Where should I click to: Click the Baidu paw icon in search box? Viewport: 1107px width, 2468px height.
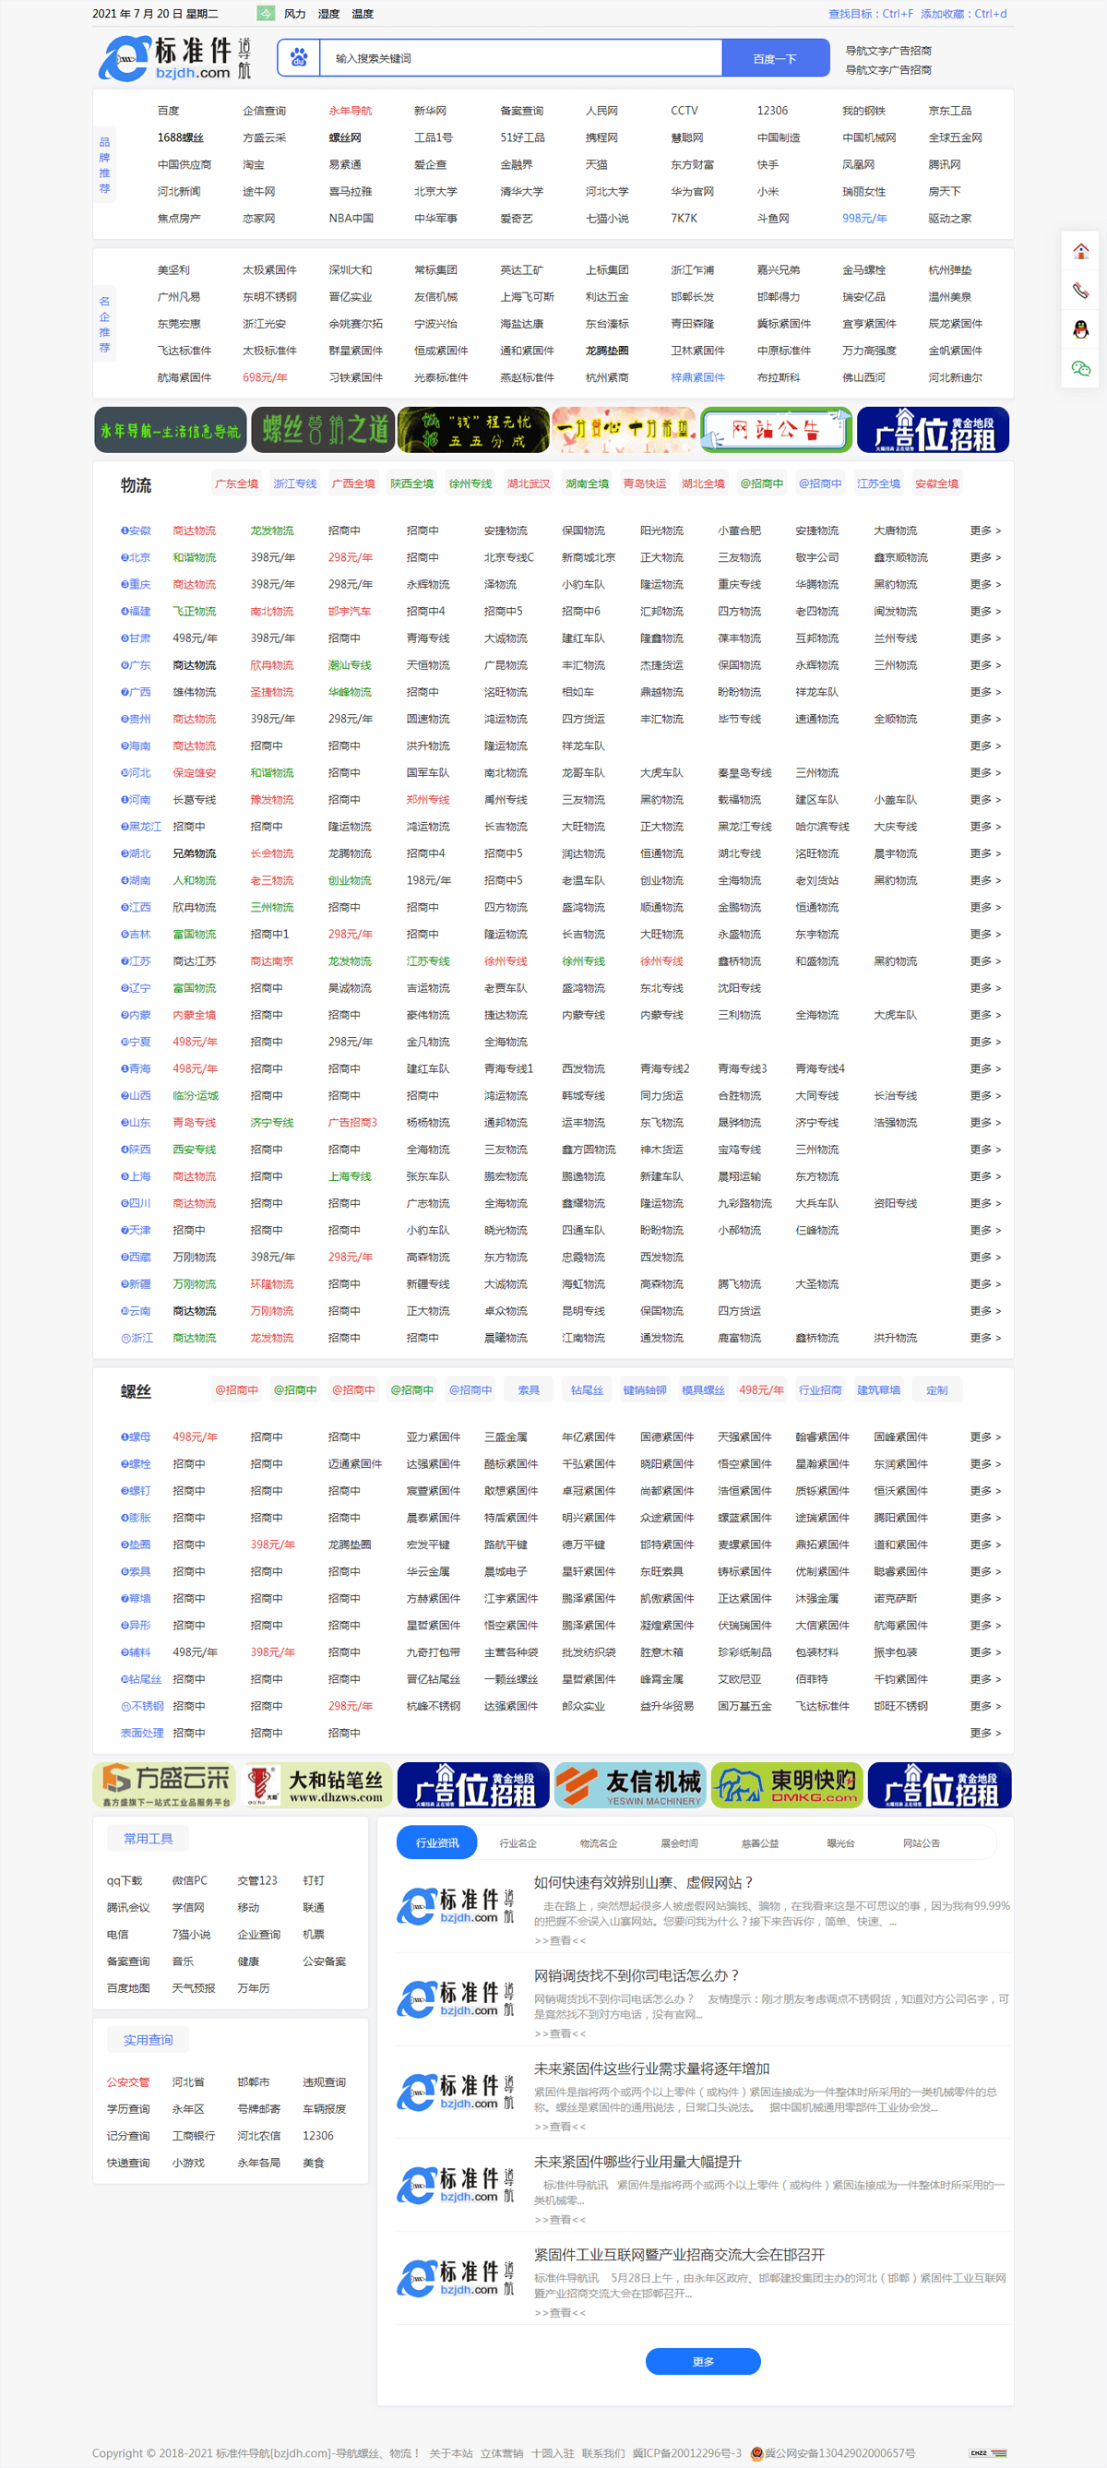pos(299,57)
